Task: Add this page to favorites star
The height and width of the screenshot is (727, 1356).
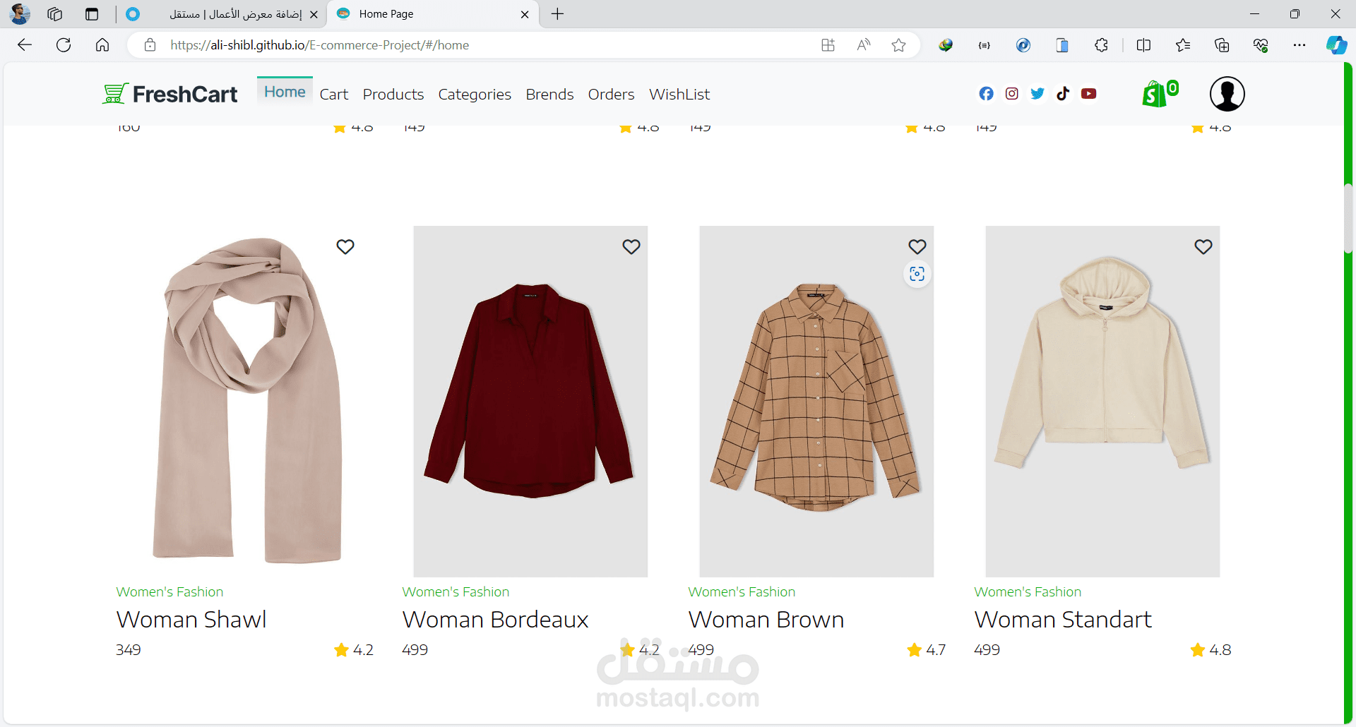Action: point(898,45)
